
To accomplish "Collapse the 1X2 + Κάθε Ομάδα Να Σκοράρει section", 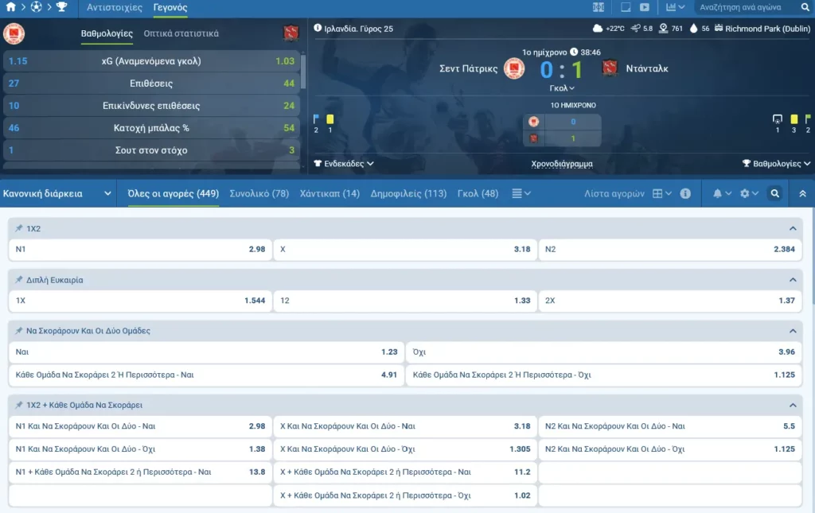I will tap(793, 405).
